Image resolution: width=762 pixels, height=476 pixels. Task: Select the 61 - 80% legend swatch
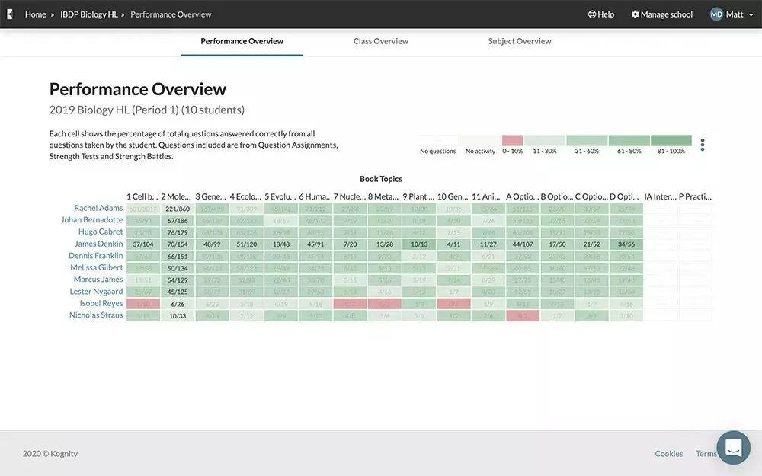coord(629,140)
